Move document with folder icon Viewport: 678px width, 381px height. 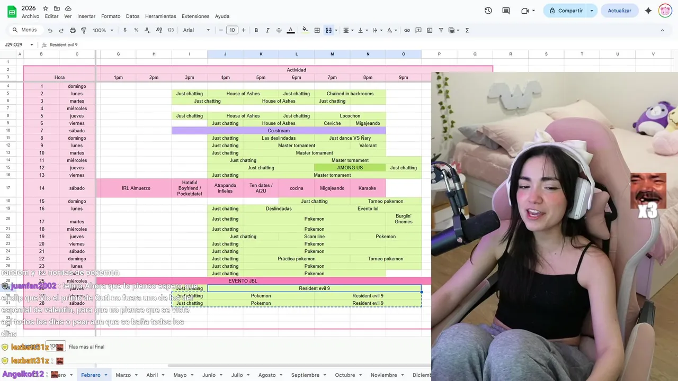pos(57,8)
